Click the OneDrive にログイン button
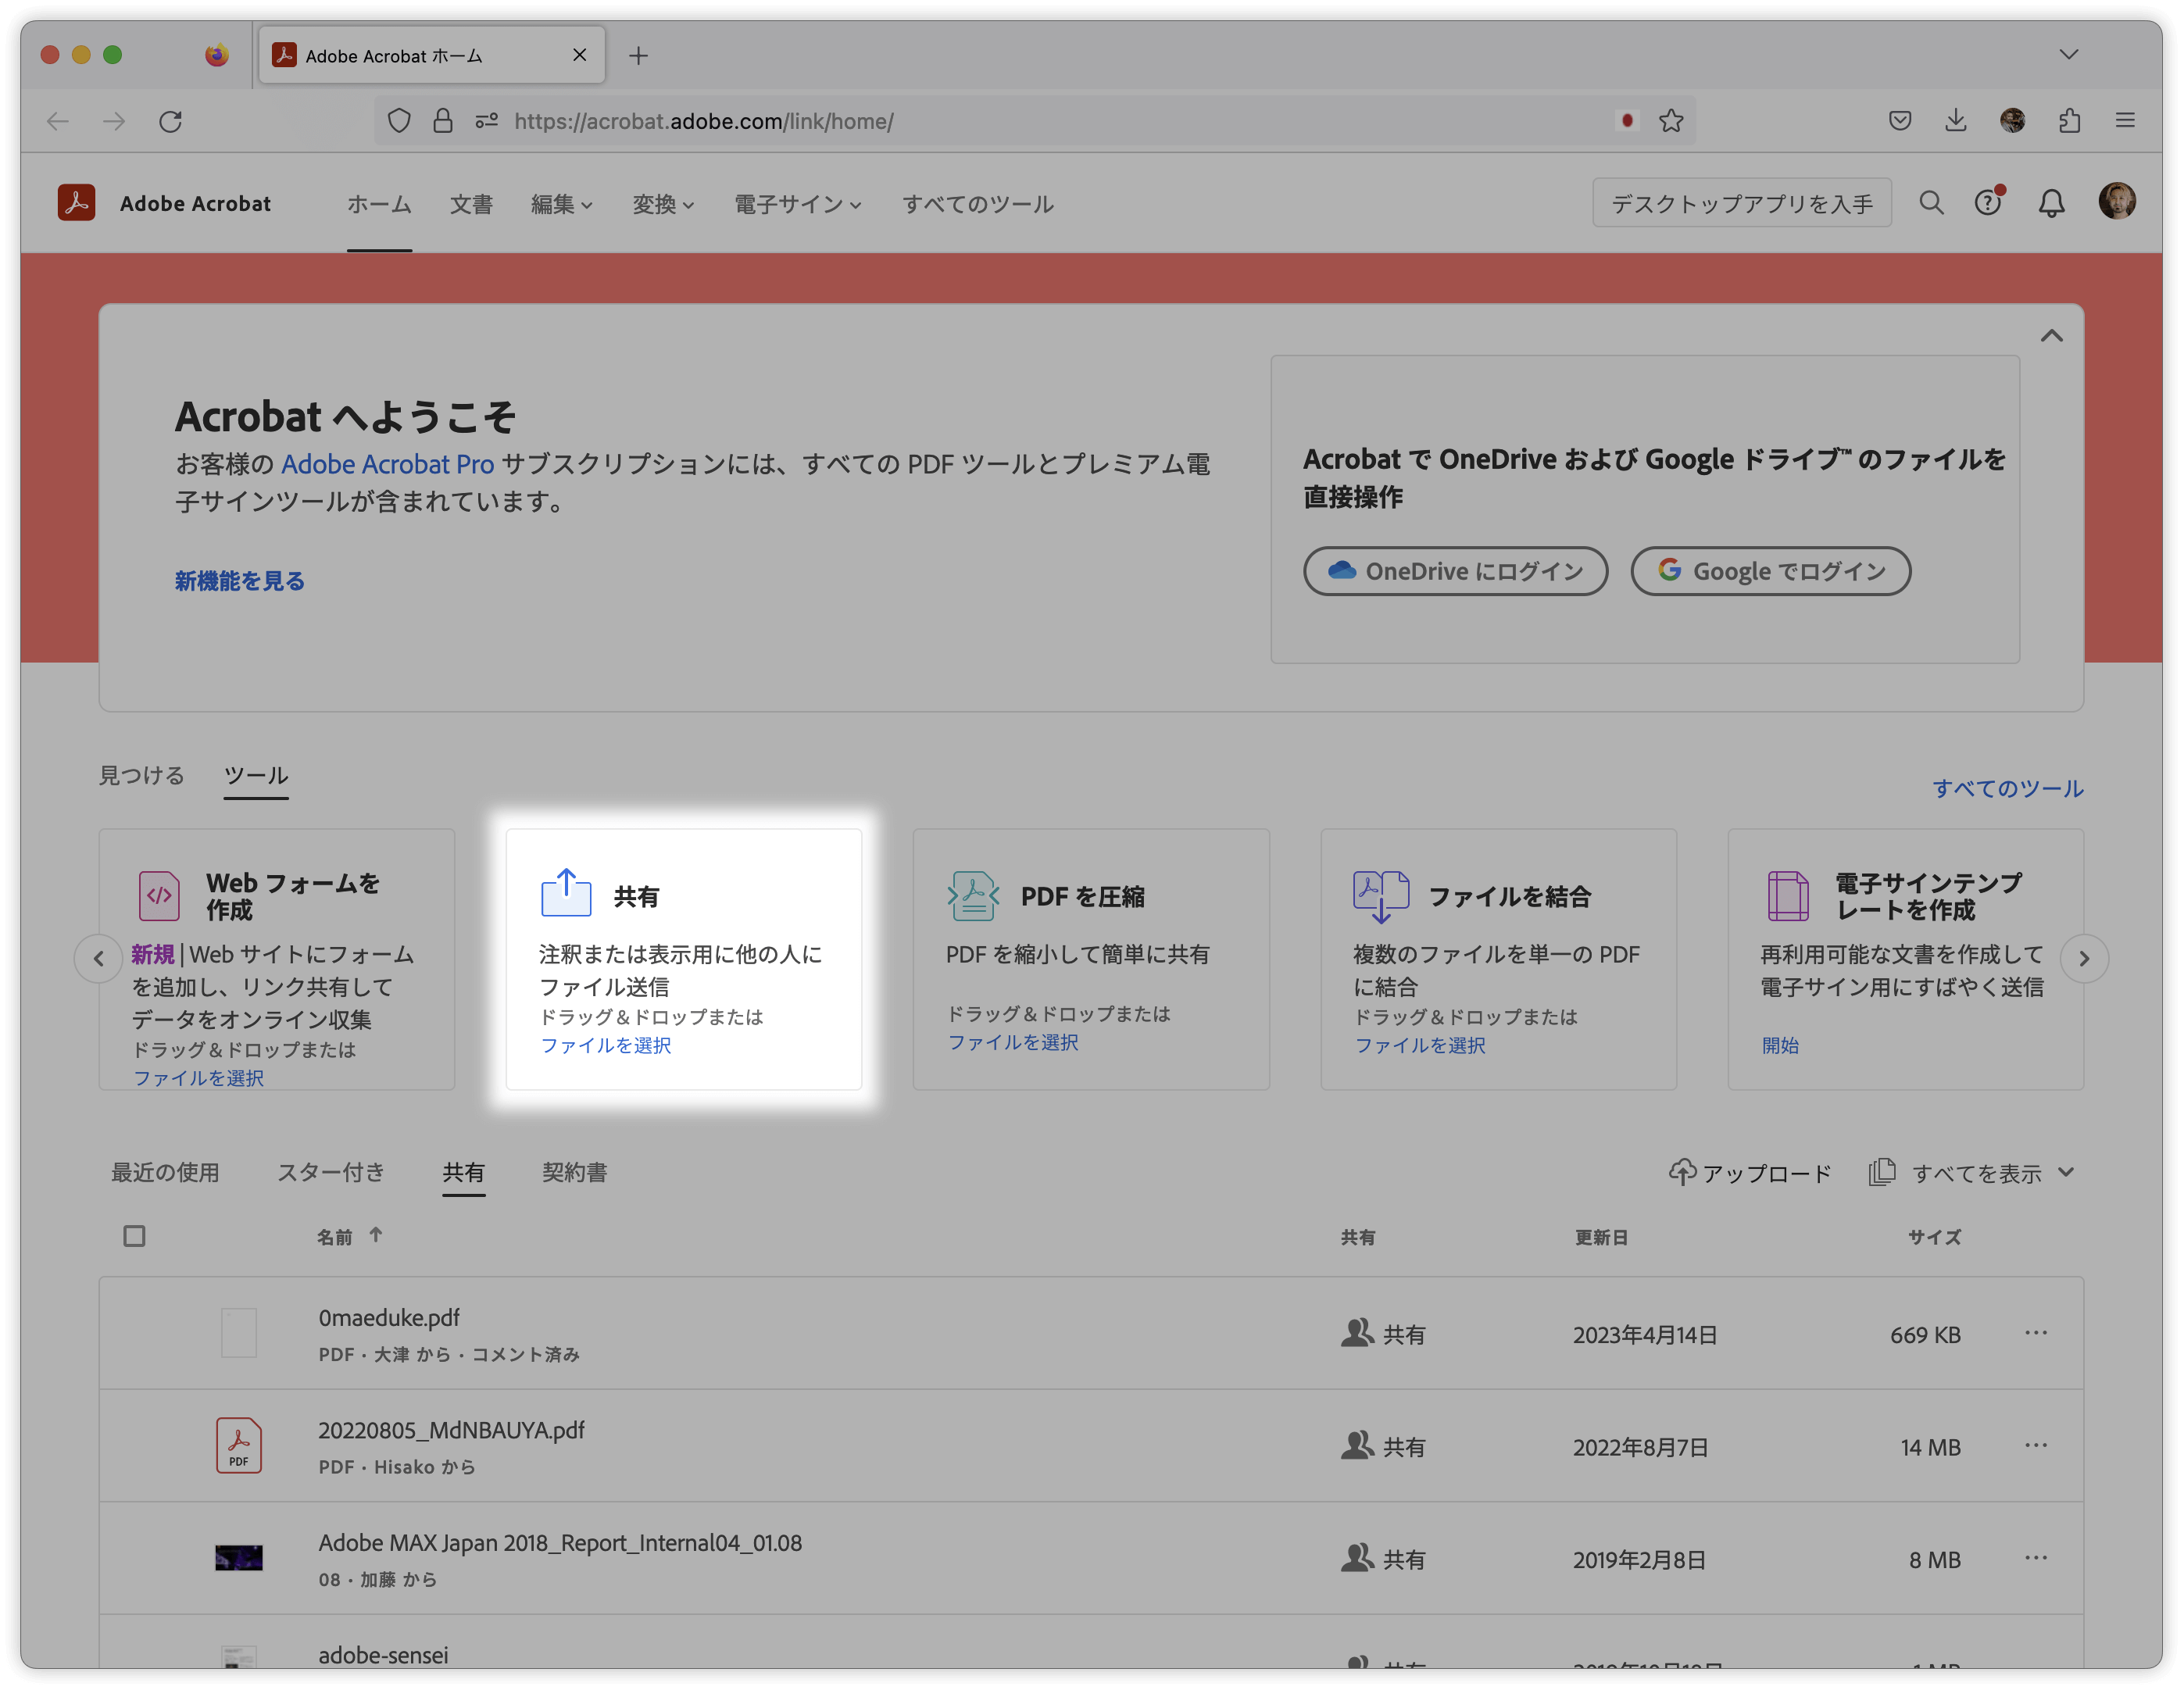This screenshot has height=1690, width=2184. 1455,571
